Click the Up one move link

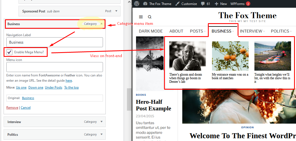click(21, 87)
